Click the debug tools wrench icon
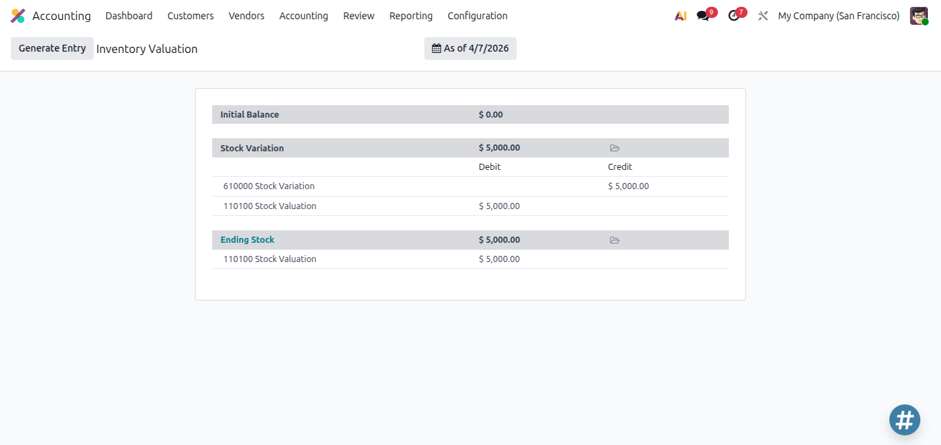The image size is (941, 445). pos(763,16)
